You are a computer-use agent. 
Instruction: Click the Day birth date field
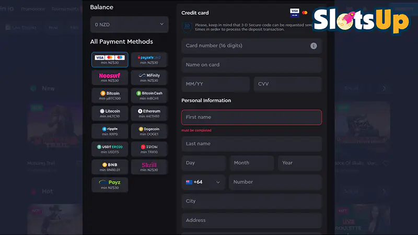(x=204, y=163)
